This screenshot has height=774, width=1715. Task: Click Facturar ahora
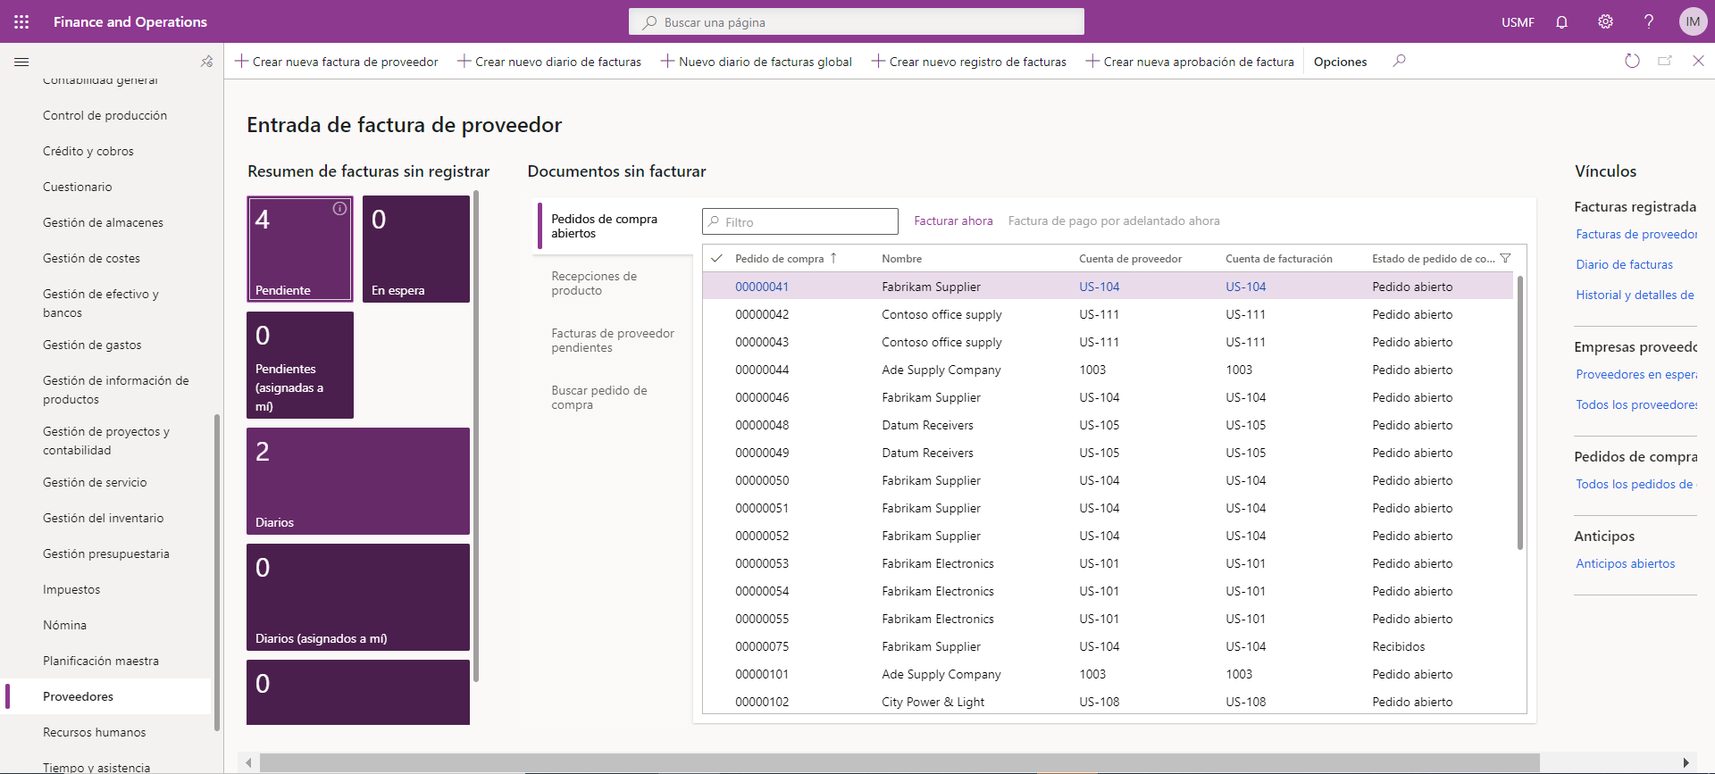pyautogui.click(x=953, y=221)
